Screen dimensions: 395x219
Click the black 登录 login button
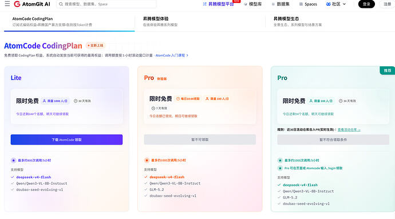click(x=366, y=4)
